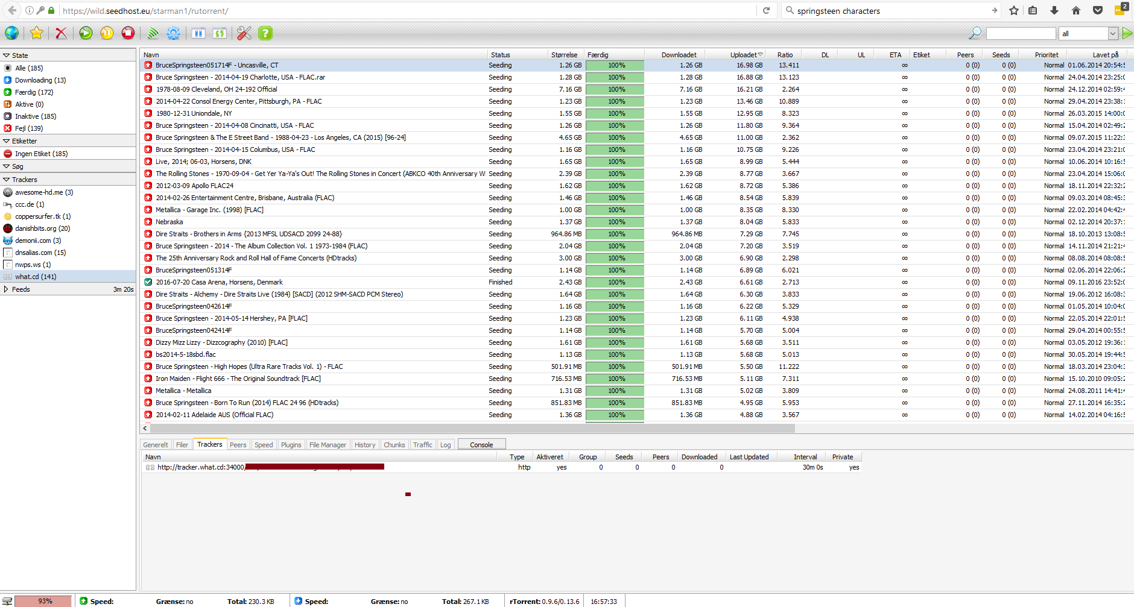Select the awesome-hd.me (3) tracker
Image resolution: width=1134 pixels, height=607 pixels.
tap(44, 192)
